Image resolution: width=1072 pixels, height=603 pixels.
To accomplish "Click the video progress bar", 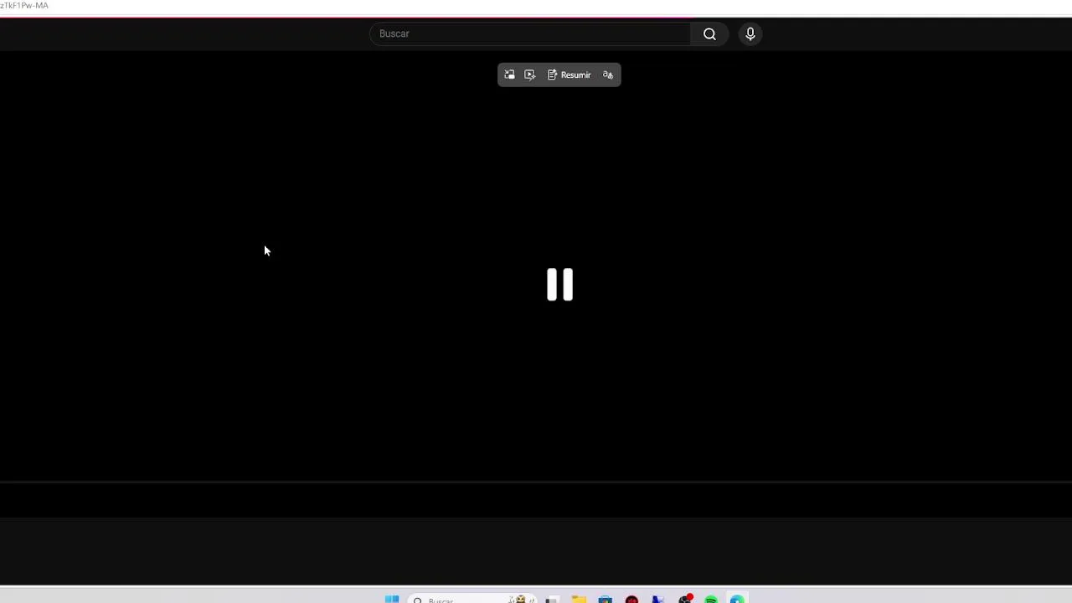I will coord(536,482).
